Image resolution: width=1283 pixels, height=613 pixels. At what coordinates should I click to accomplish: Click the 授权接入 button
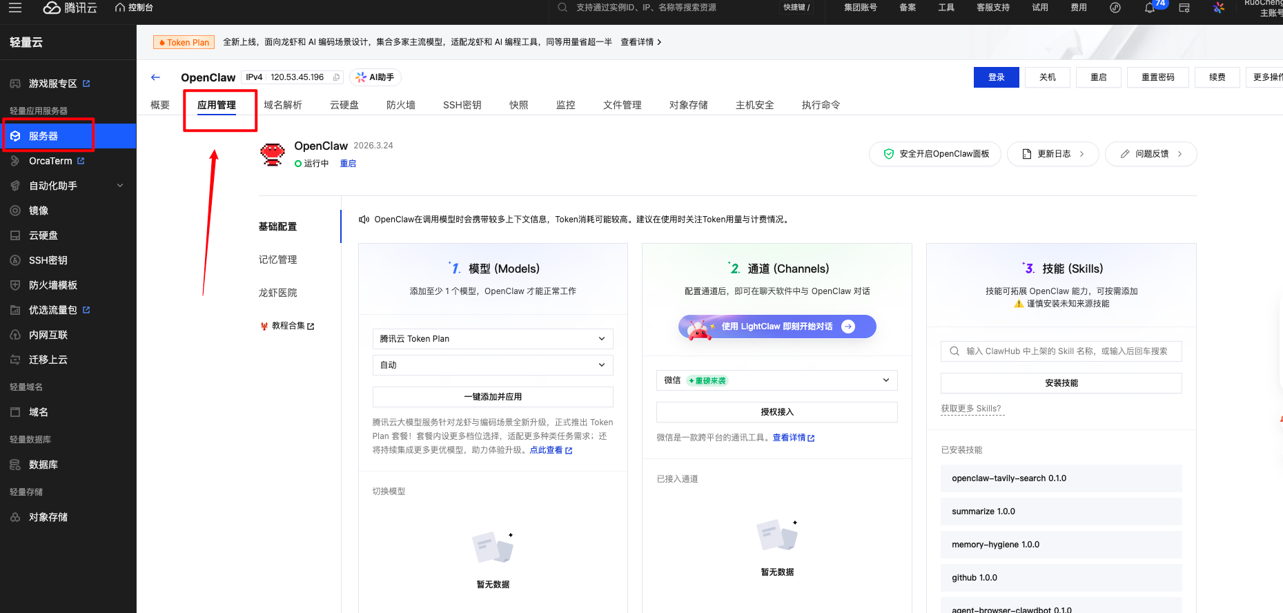tap(777, 412)
